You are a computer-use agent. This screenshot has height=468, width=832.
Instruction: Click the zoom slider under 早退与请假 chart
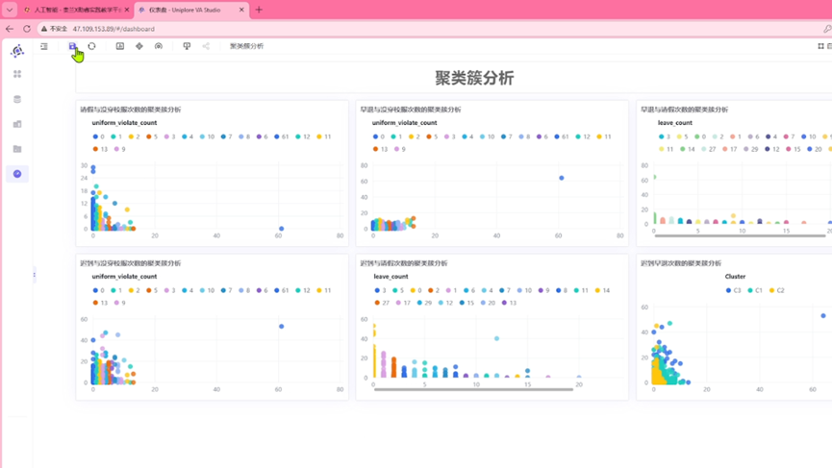[x=740, y=235]
